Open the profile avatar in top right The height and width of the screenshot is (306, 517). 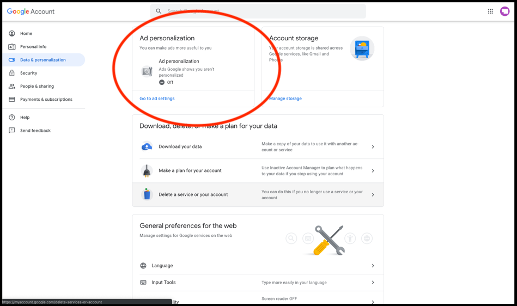[504, 11]
